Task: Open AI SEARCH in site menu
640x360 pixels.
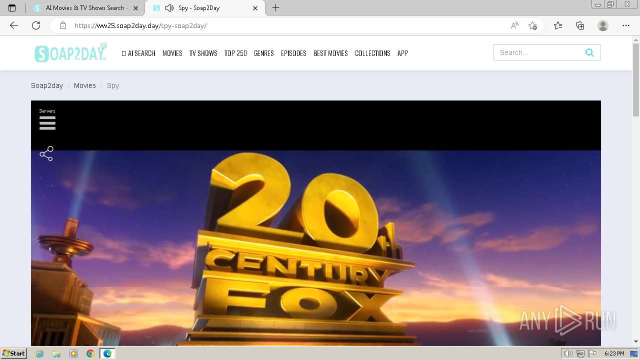Action: (x=138, y=53)
